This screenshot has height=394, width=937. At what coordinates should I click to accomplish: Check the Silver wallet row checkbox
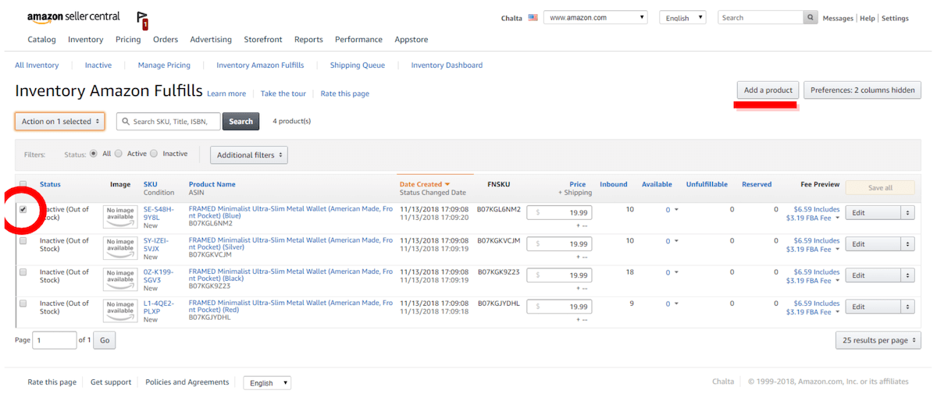click(23, 241)
